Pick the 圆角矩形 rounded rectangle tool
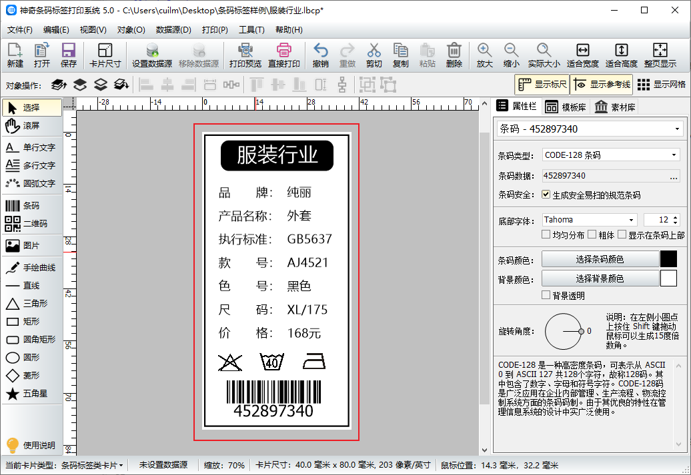The image size is (691, 475). tap(32, 339)
